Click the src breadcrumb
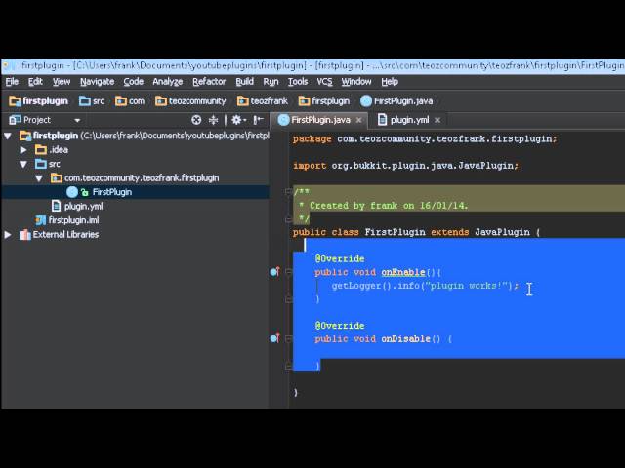 coord(92,101)
